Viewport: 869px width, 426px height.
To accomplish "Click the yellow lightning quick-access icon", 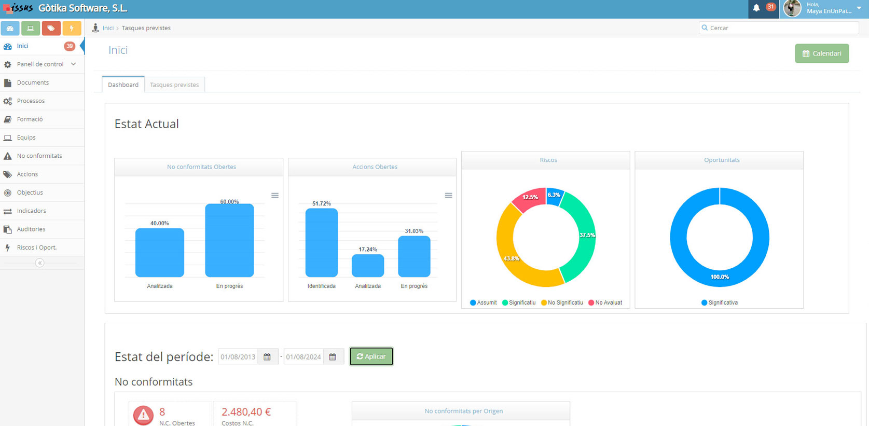I will click(x=72, y=28).
